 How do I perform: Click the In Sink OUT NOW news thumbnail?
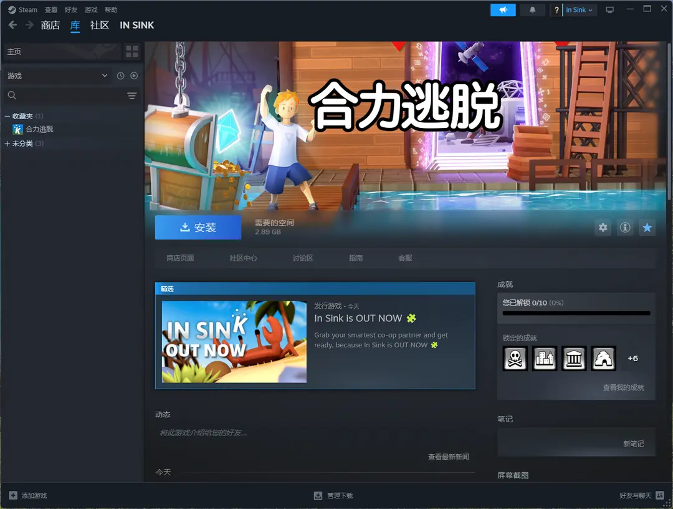[234, 341]
